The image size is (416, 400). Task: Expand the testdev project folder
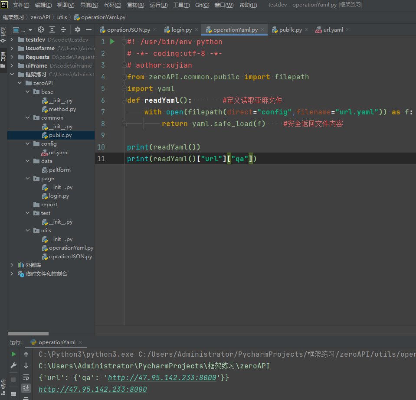(12, 40)
